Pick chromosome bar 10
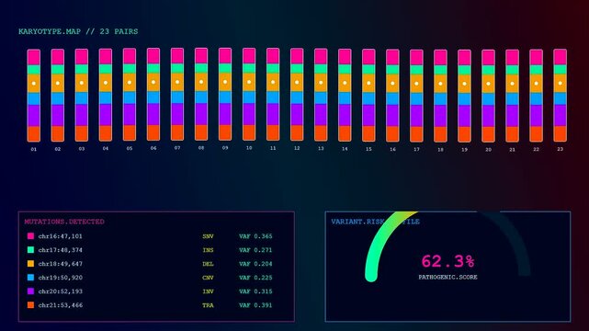The height and width of the screenshot is (331, 589). tap(249, 95)
